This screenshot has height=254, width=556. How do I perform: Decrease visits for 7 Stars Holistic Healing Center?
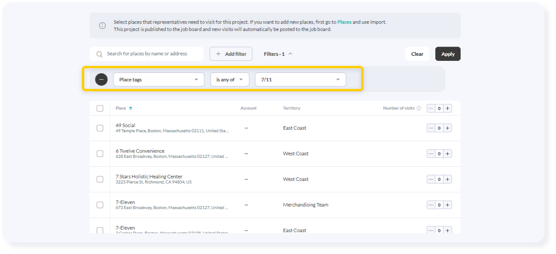tap(431, 179)
